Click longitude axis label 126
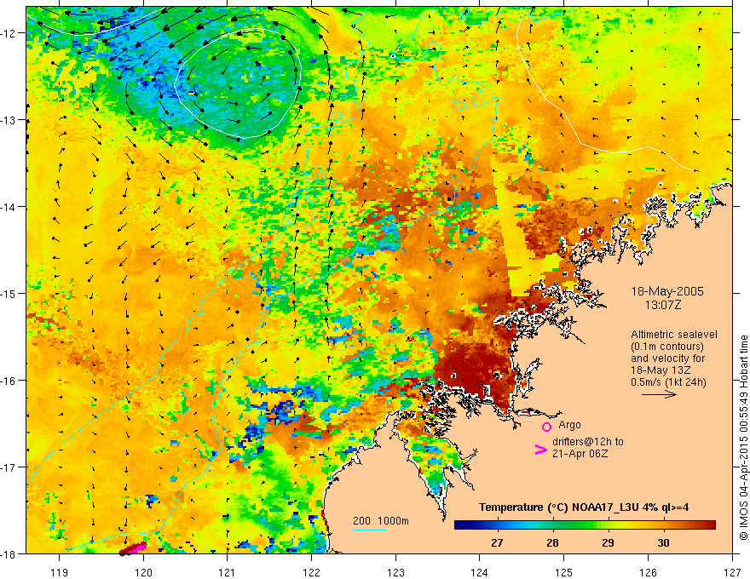 point(648,573)
